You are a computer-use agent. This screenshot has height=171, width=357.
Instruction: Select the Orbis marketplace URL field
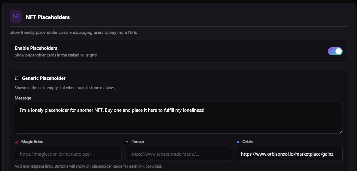tap(289, 154)
